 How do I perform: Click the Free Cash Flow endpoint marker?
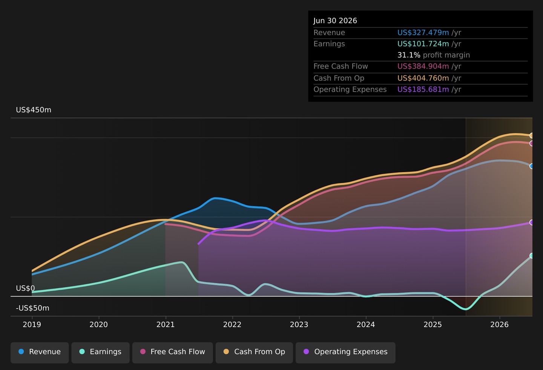532,144
